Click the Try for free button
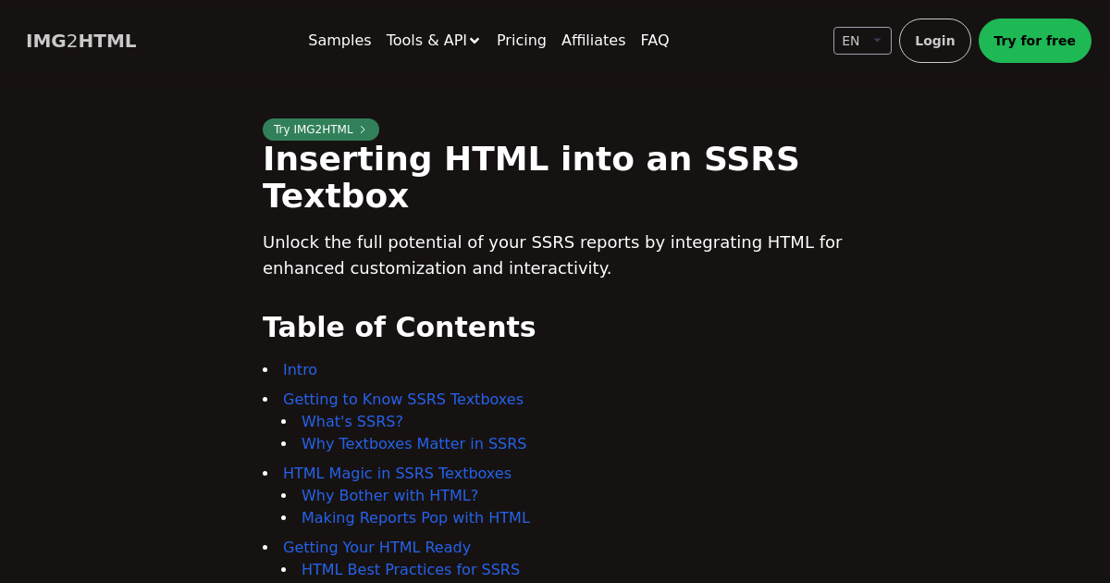The image size is (1110, 583). (1034, 41)
